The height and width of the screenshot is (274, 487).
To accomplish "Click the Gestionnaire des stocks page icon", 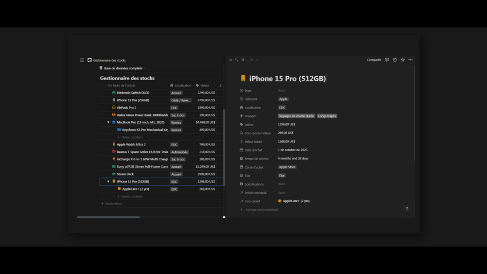I will click(x=90, y=60).
